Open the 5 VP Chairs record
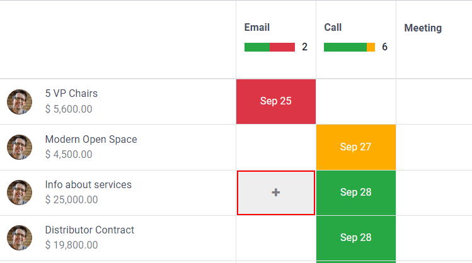The height and width of the screenshot is (263, 472). click(x=71, y=94)
